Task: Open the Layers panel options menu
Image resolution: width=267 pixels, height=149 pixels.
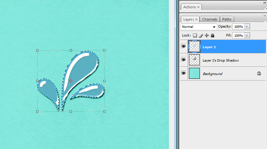Action: tap(266, 21)
